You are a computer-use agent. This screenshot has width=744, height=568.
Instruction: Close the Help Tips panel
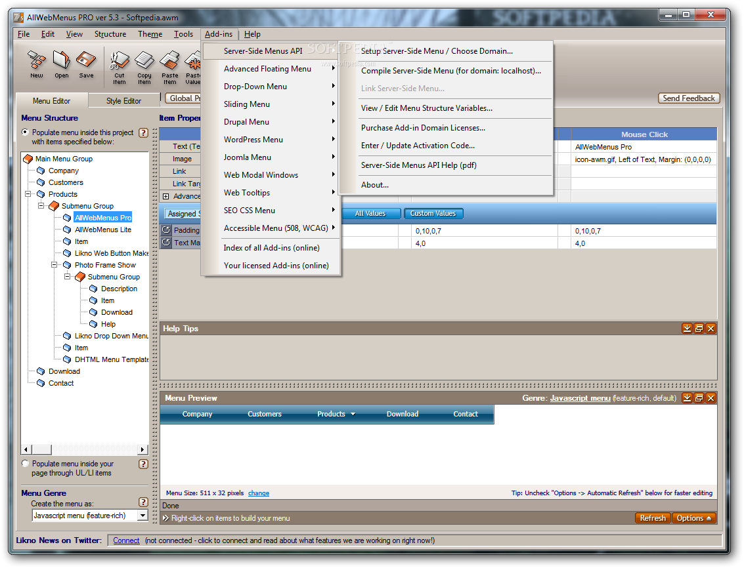pos(711,328)
